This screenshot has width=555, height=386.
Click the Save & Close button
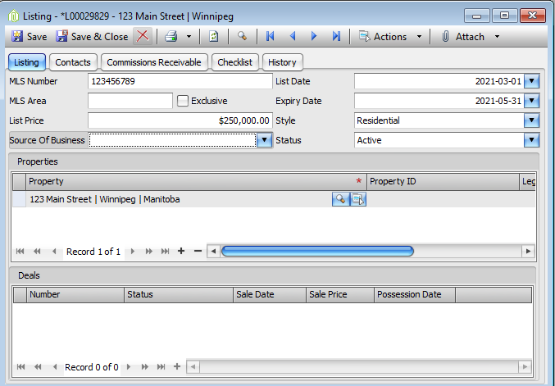coord(92,36)
